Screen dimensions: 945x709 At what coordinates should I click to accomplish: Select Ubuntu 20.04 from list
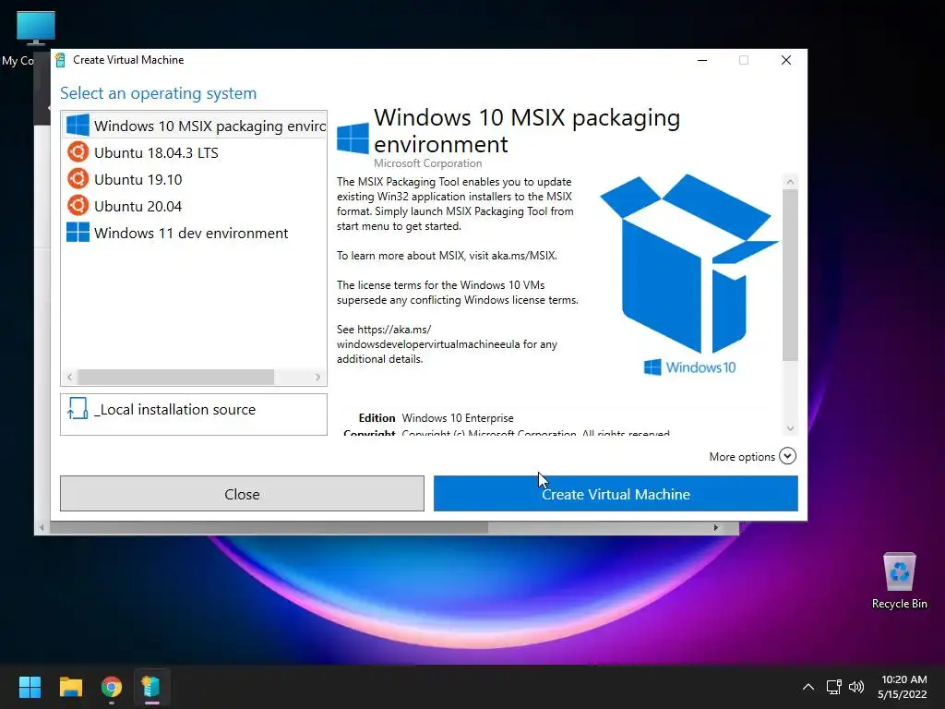(x=194, y=206)
